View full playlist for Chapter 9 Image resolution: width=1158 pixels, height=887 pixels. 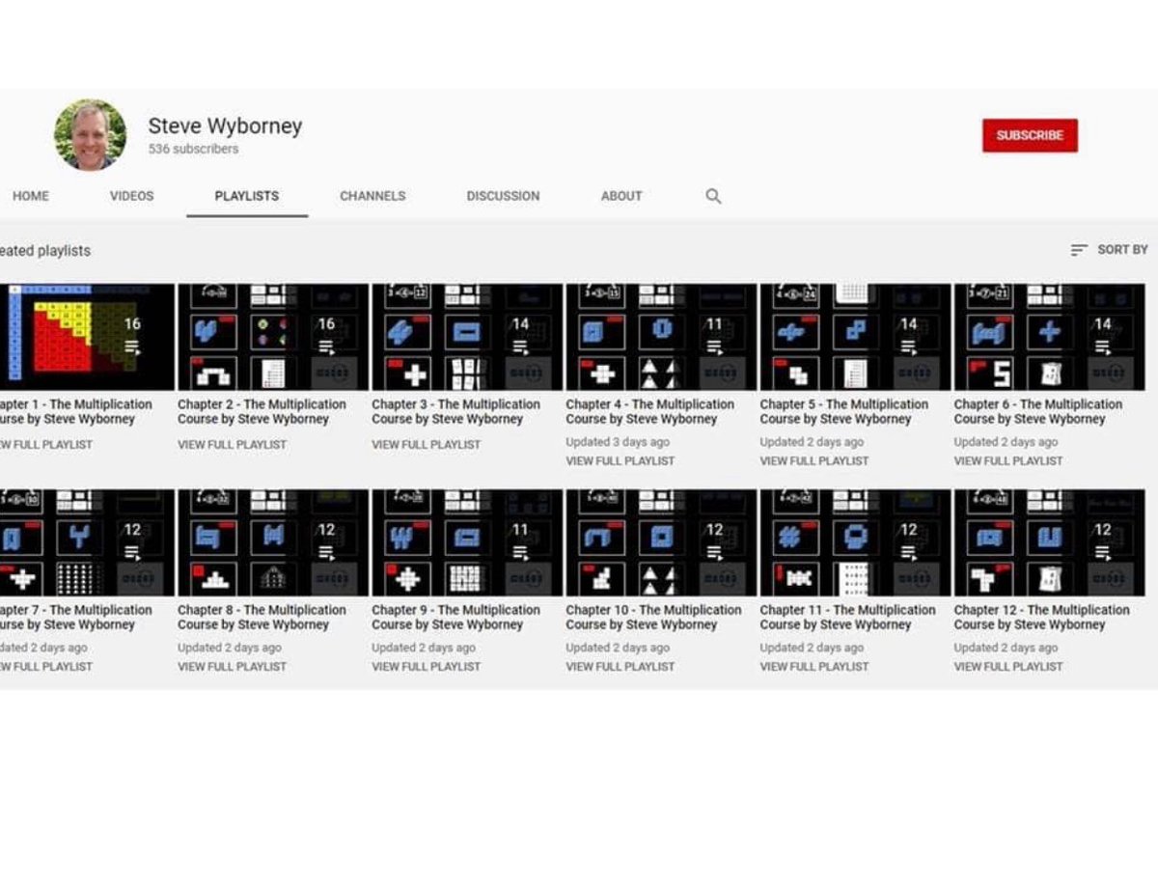[x=427, y=667]
